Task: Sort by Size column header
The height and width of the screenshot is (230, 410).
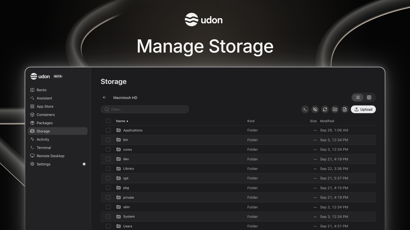Action: (x=313, y=121)
